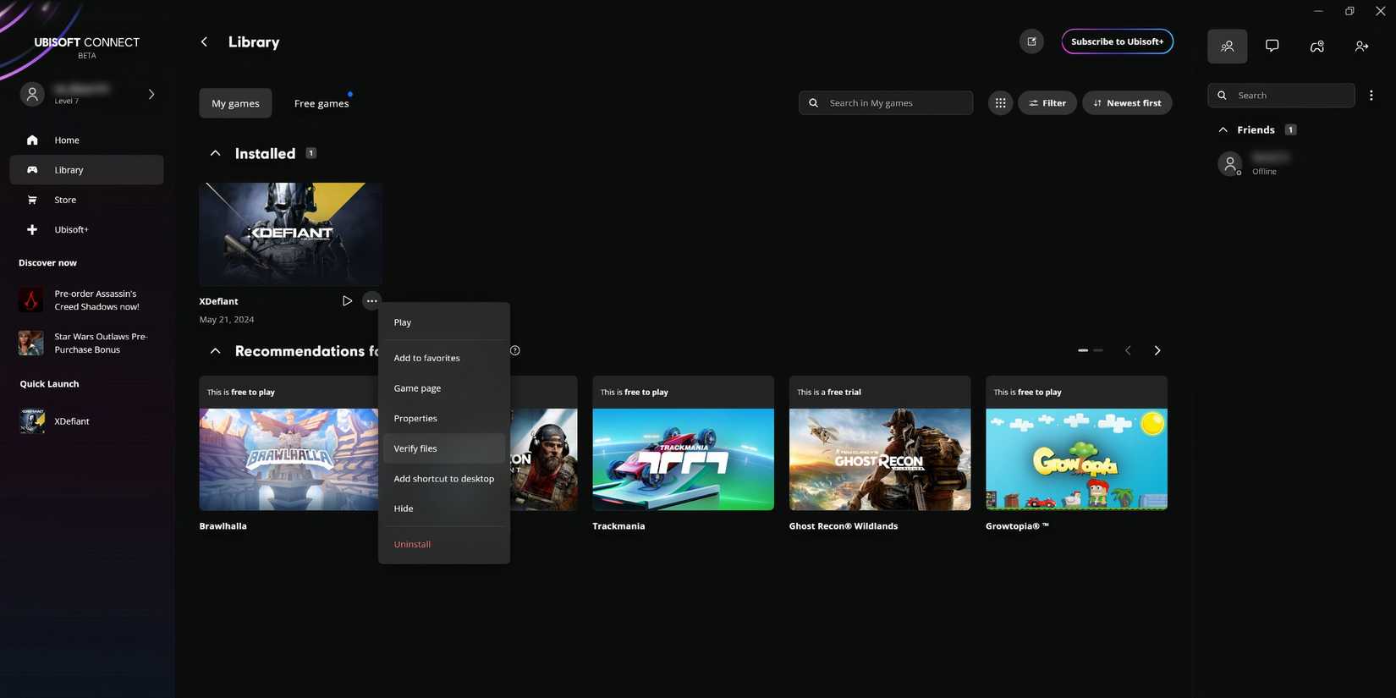
Task: Click the three-dots more options icon for XDefiant
Action: click(x=371, y=301)
